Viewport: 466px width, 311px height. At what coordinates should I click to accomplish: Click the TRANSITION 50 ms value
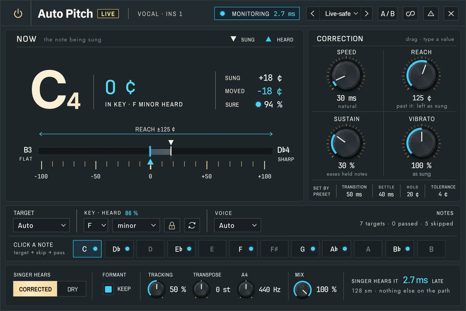354,194
